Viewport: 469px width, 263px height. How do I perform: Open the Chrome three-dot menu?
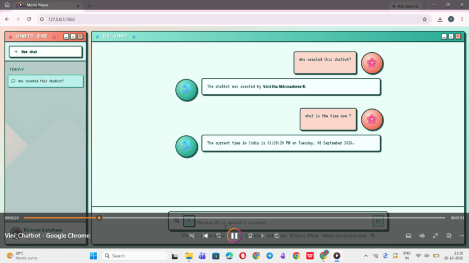(x=462, y=19)
